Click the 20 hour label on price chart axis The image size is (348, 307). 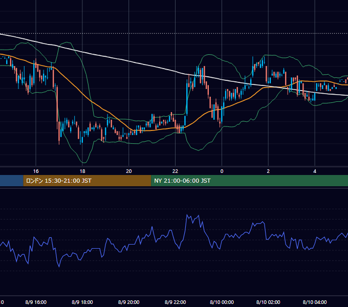tap(129, 171)
